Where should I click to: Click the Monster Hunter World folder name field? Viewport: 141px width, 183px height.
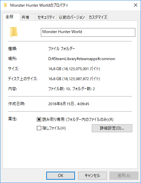[x=88, y=32]
